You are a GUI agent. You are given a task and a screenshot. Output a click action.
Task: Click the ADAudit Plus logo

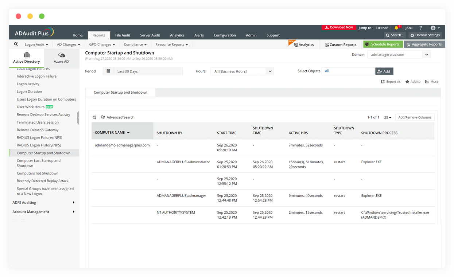tap(34, 33)
